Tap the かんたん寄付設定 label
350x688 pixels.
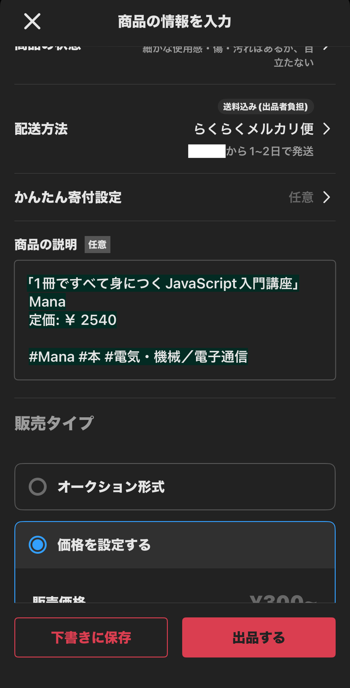click(68, 197)
